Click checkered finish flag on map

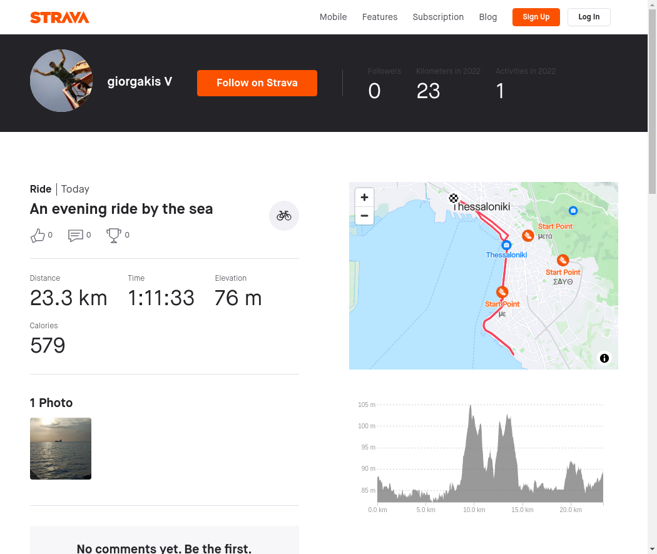click(454, 198)
